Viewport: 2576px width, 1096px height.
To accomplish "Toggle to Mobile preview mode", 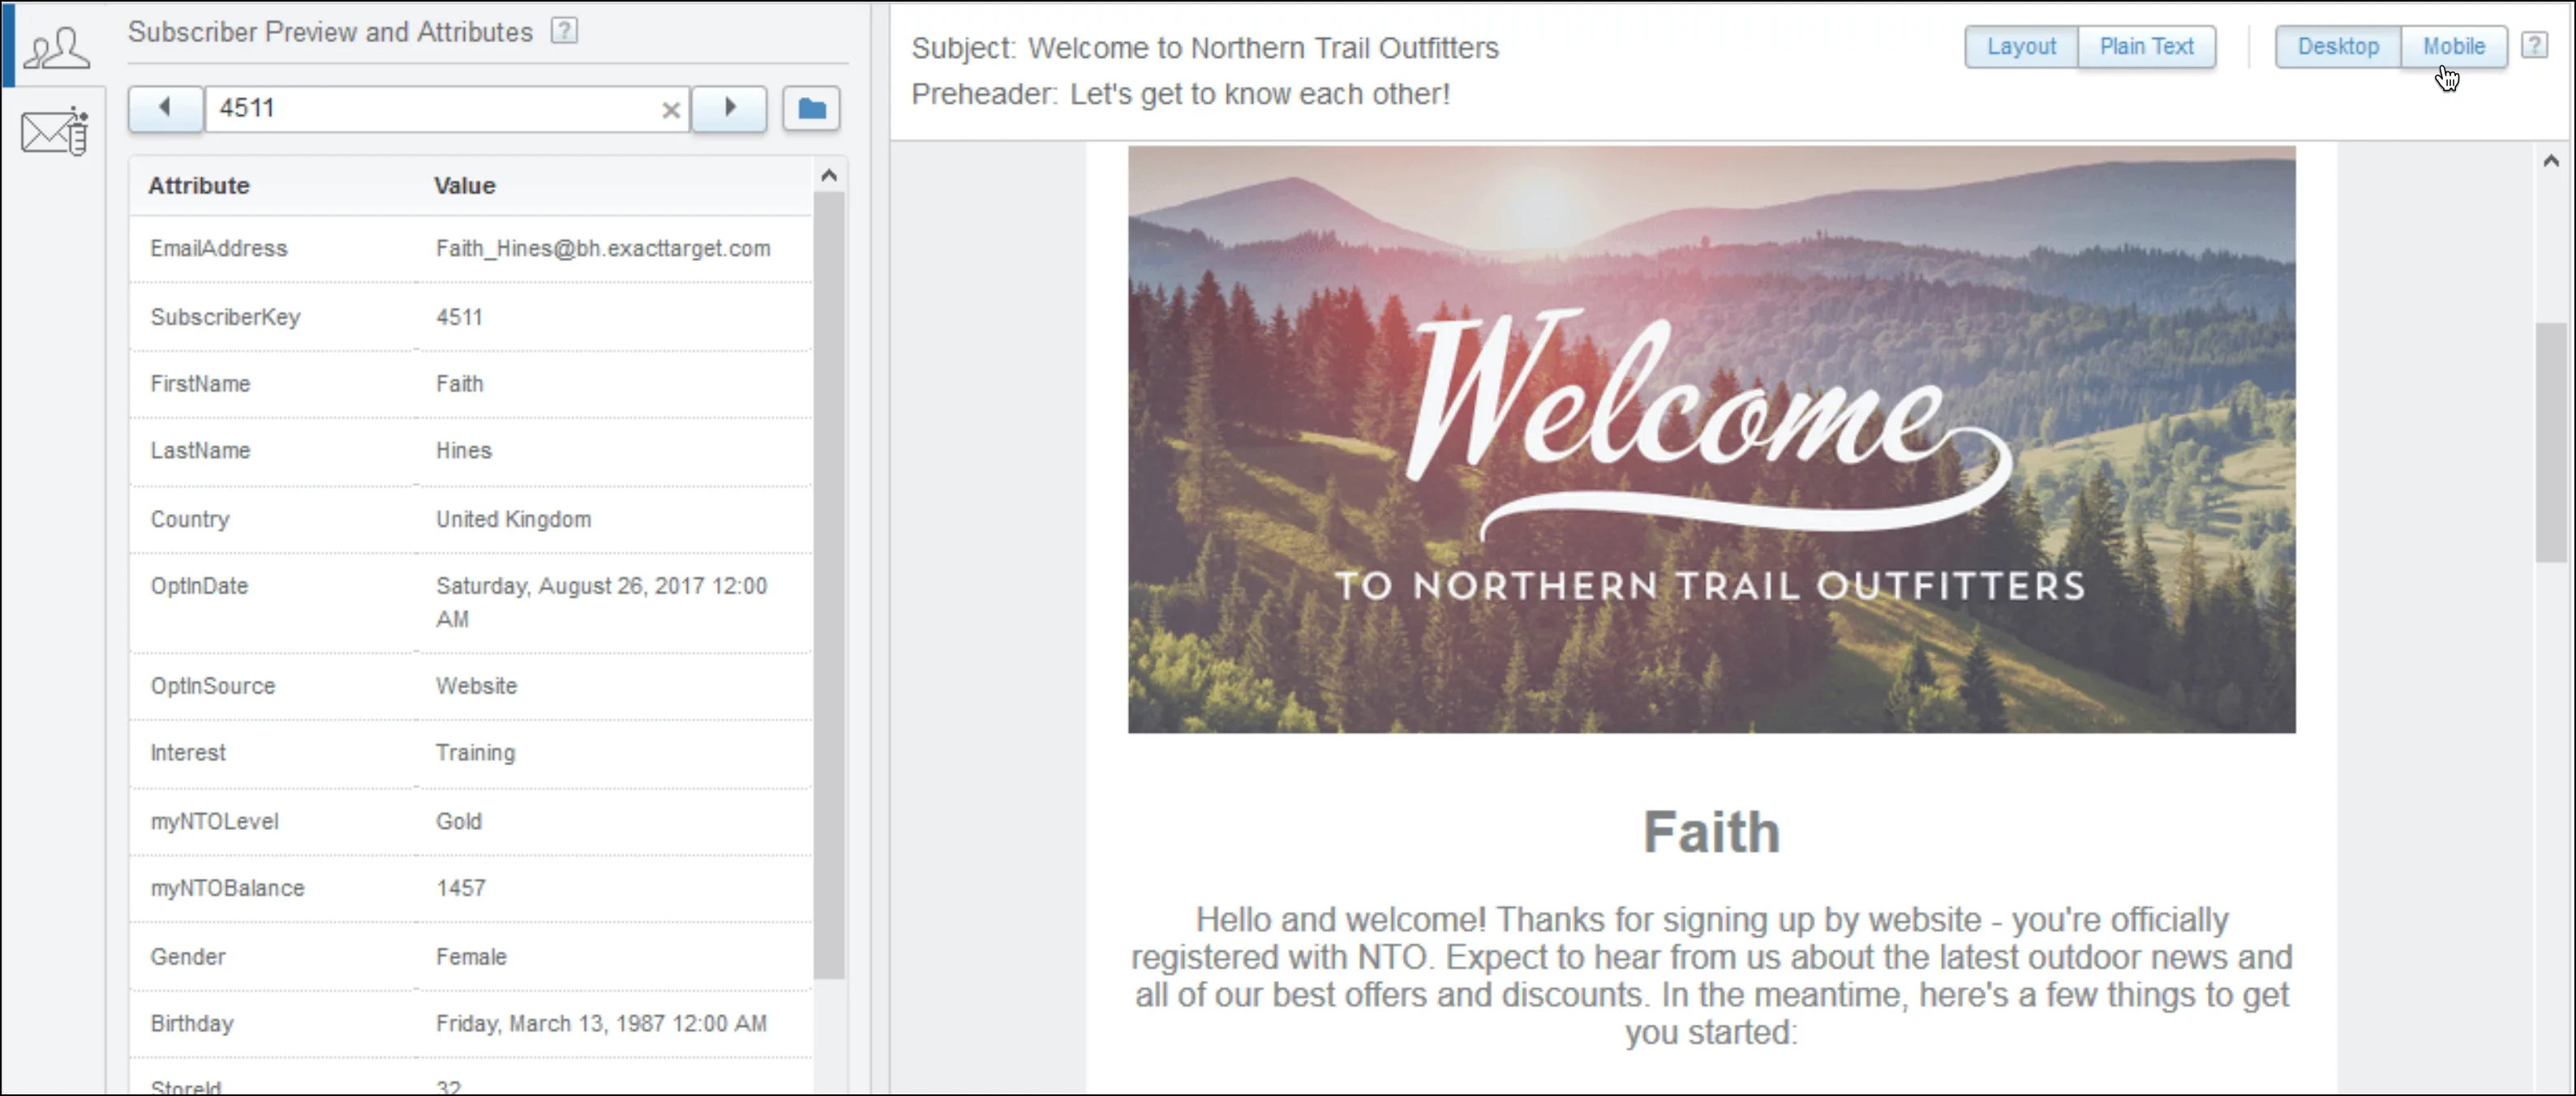I will [2453, 46].
